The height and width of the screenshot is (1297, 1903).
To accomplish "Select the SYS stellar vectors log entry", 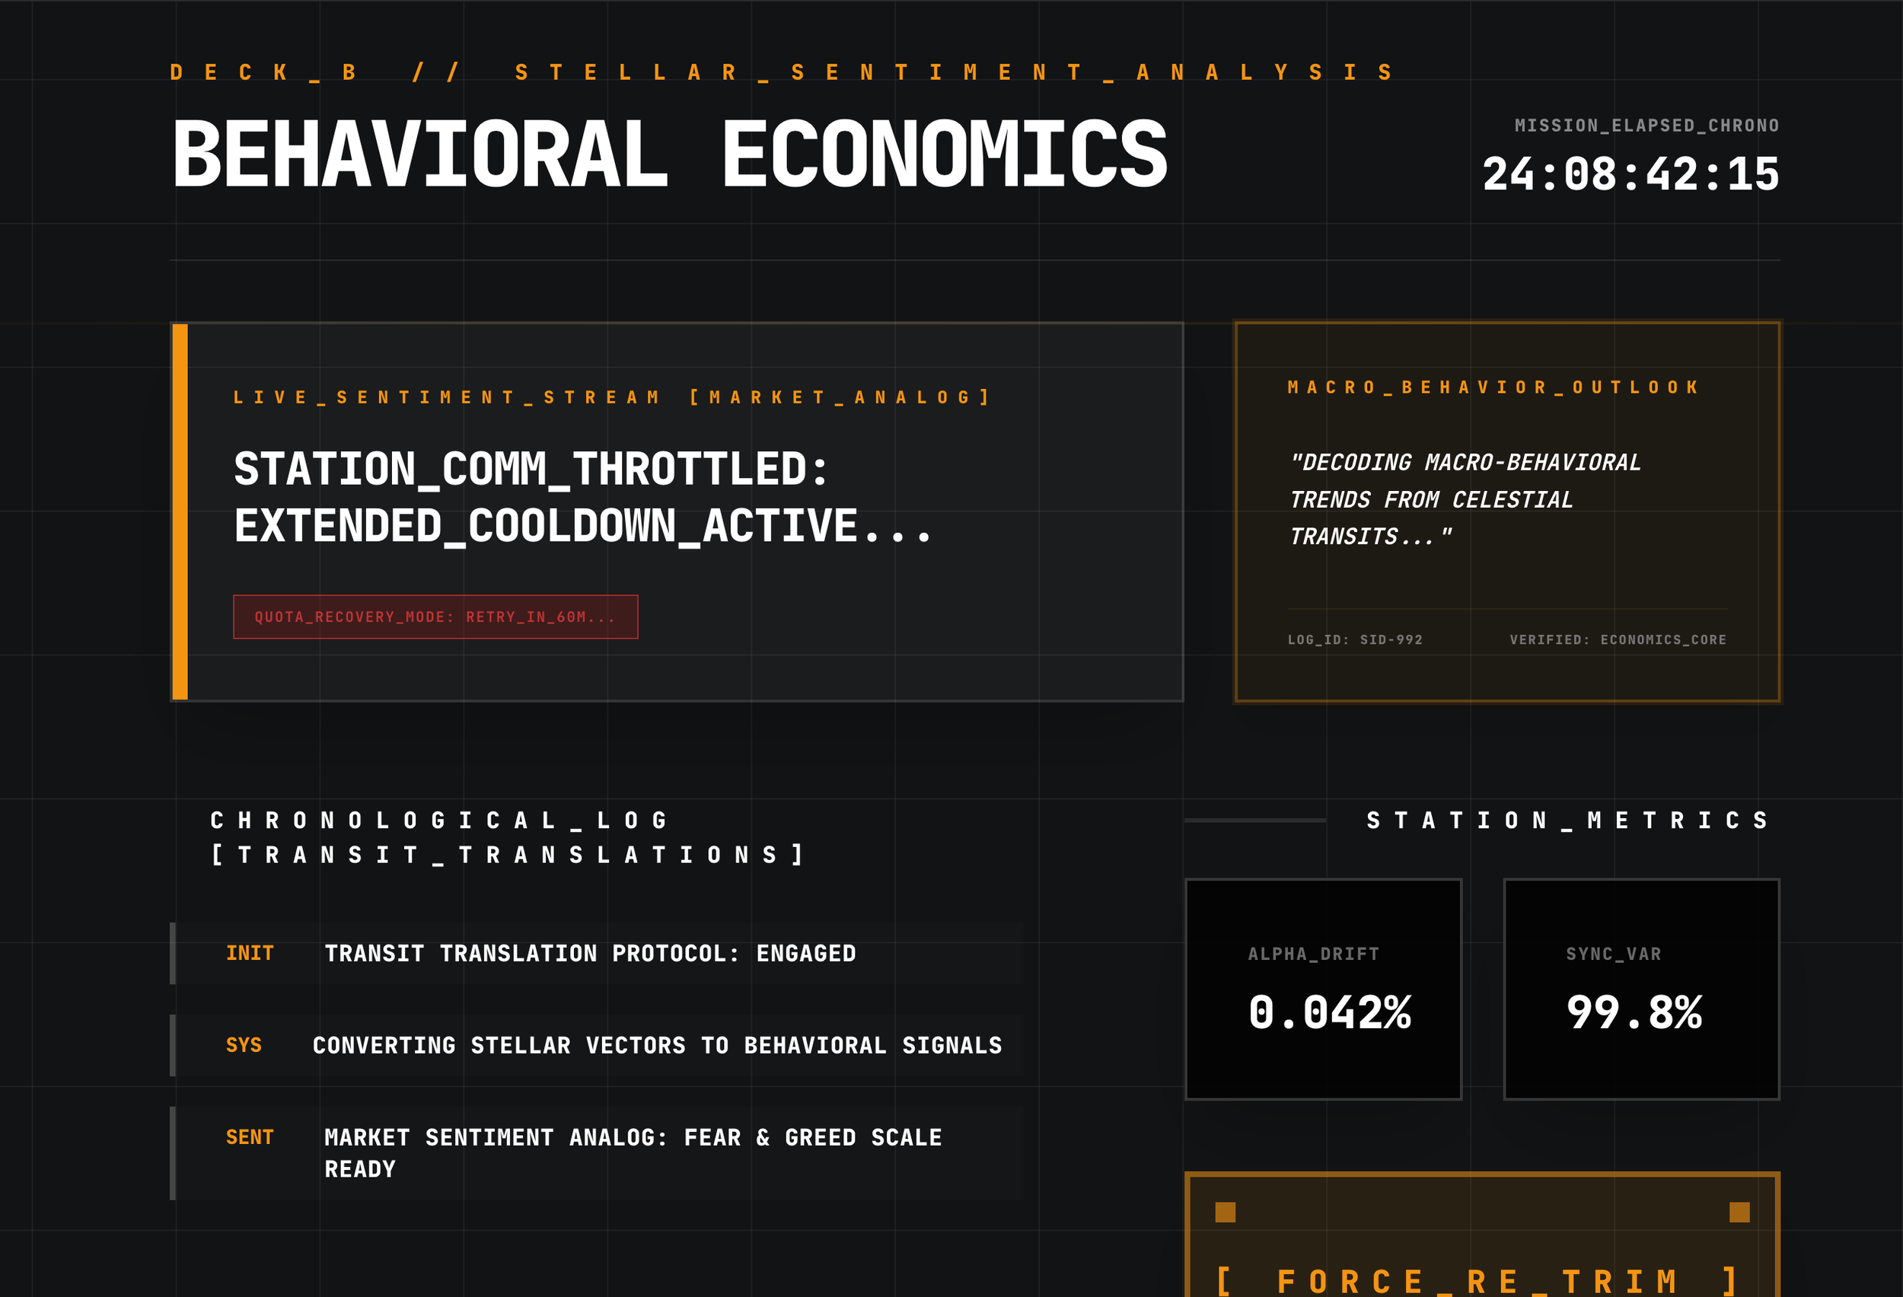I will 598,1045.
